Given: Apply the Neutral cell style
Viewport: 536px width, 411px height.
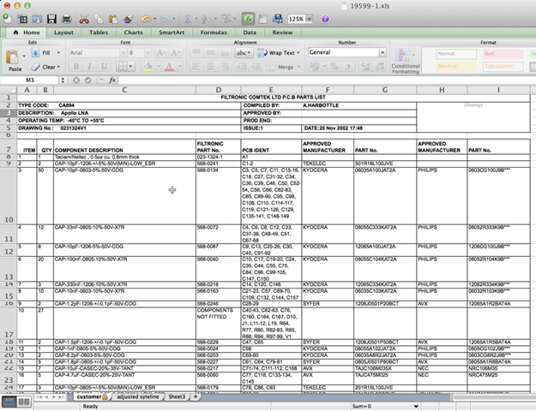Looking at the screenshot, I should 456,66.
